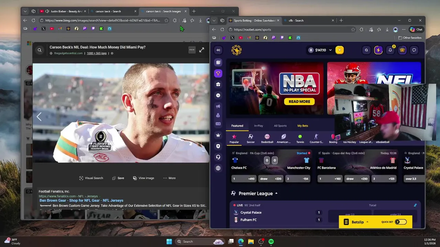Select the Popular star category
Image resolution: width=440 pixels, height=247 pixels.
tap(234, 139)
